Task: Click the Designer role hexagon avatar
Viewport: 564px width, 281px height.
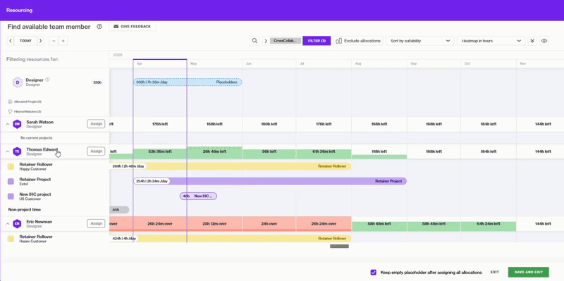Action: [x=17, y=82]
